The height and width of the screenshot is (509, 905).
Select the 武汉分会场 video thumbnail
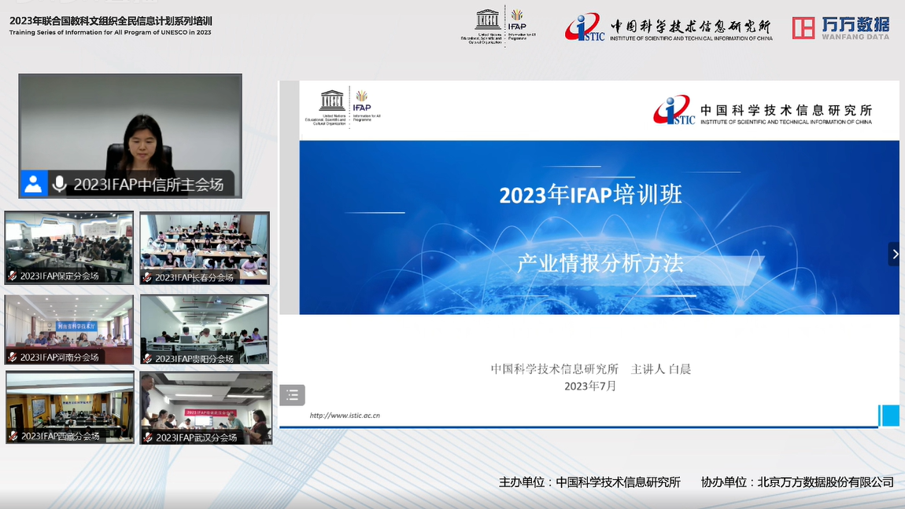click(x=206, y=408)
